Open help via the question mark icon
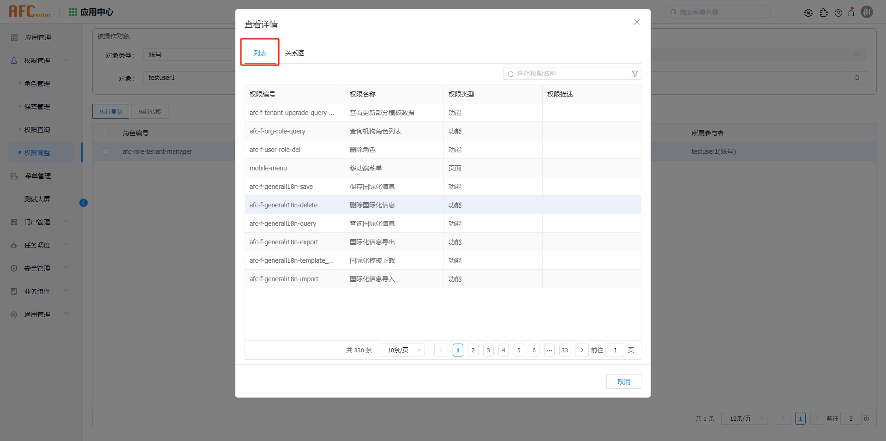The height and width of the screenshot is (441, 886). [x=838, y=12]
